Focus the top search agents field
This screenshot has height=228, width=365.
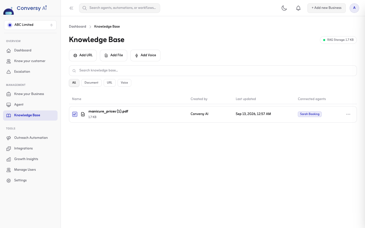click(x=120, y=8)
